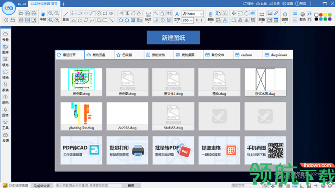Open the hztxt font dropdown
This screenshot has height=188, width=335.
[193, 14]
